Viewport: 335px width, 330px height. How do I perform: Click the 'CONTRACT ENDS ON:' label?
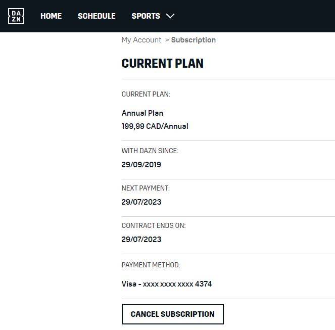(154, 226)
